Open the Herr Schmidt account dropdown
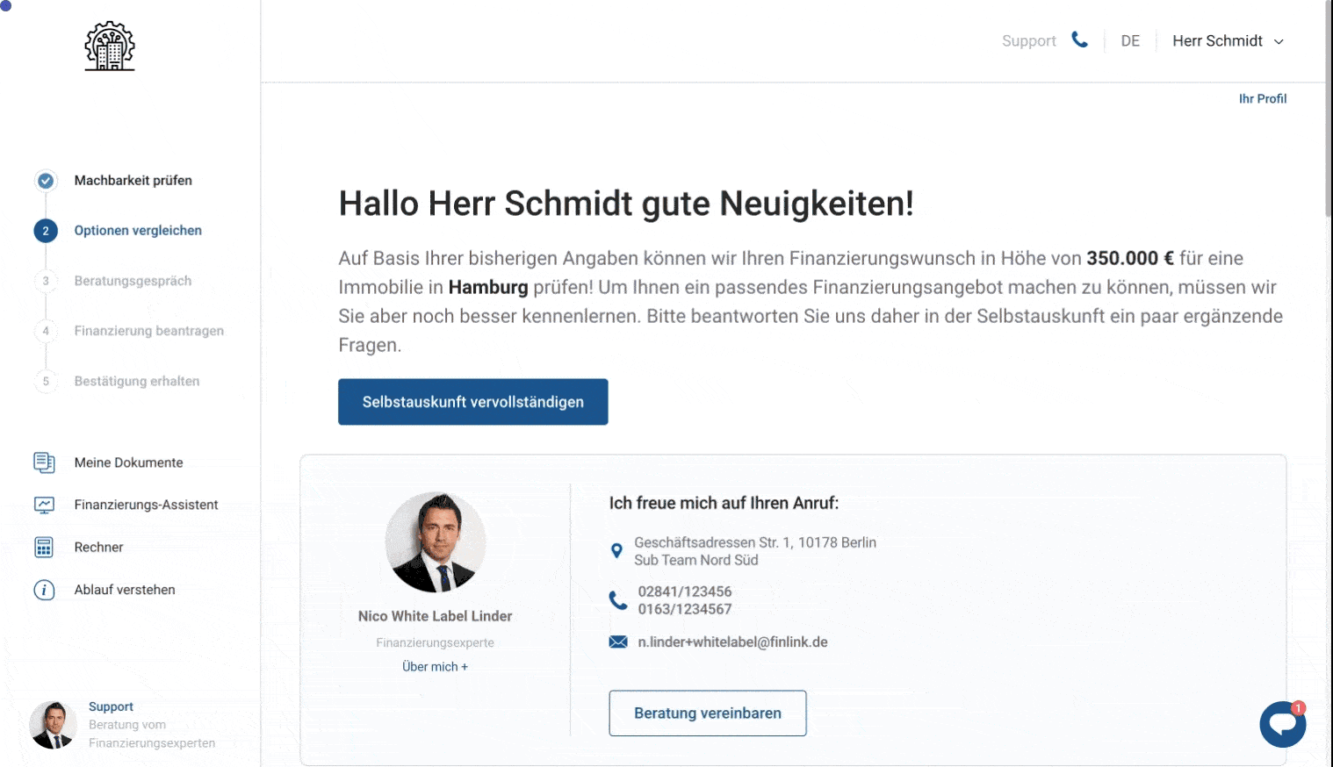Screen dimensions: 1333x767 [x=1228, y=40]
